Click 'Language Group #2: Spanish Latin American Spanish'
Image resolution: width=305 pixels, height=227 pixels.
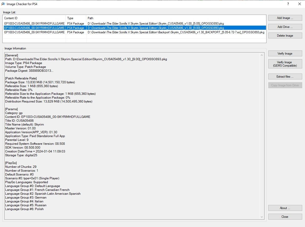(x=43, y=194)
